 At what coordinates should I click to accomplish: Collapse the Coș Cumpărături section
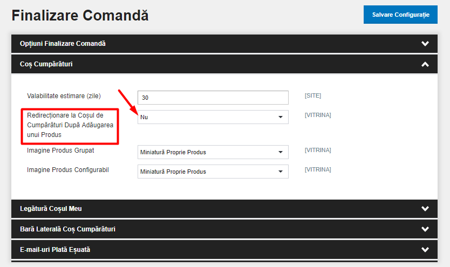coord(224,64)
